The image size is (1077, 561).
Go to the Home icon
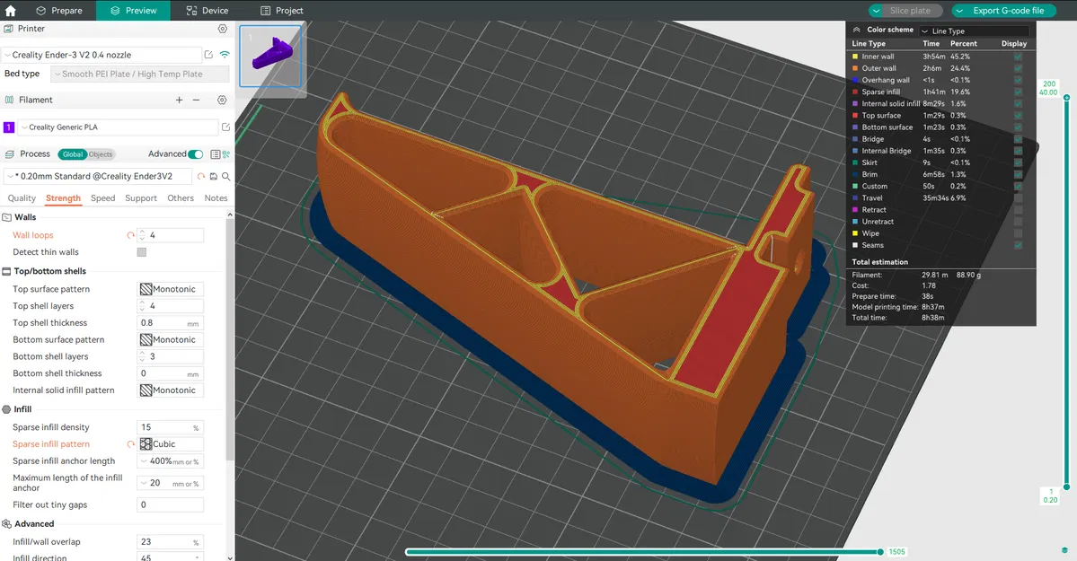pos(10,10)
